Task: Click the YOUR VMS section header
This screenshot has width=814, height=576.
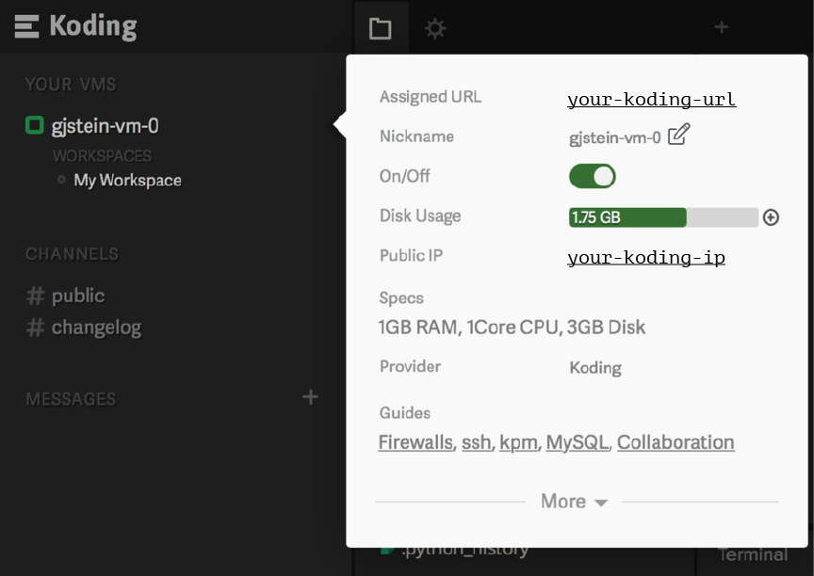Action: [x=71, y=84]
